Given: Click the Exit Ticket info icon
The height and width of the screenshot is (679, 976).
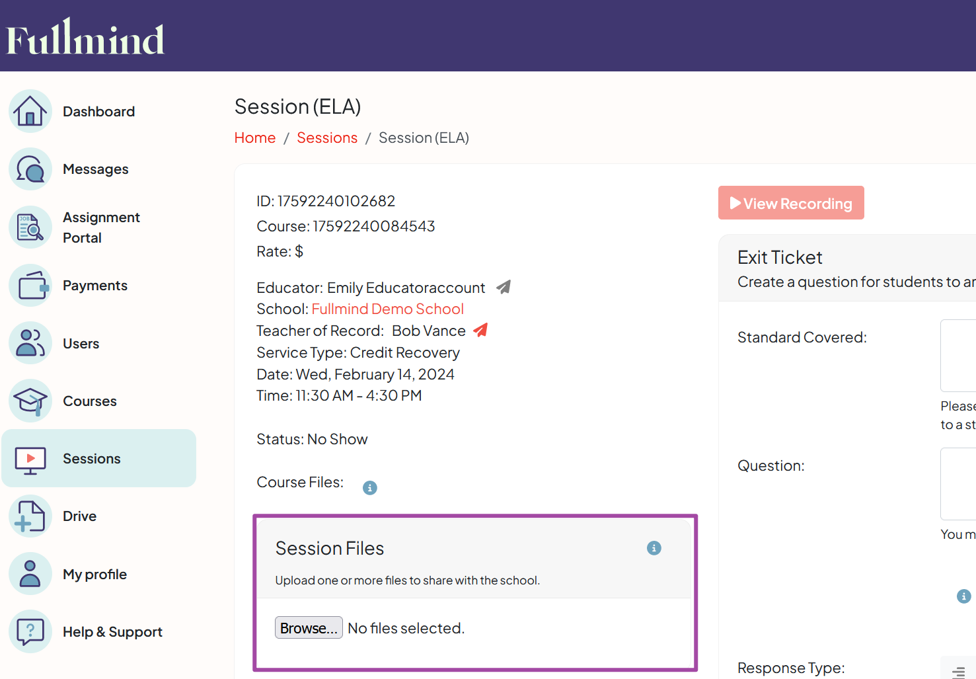Looking at the screenshot, I should click(x=963, y=596).
